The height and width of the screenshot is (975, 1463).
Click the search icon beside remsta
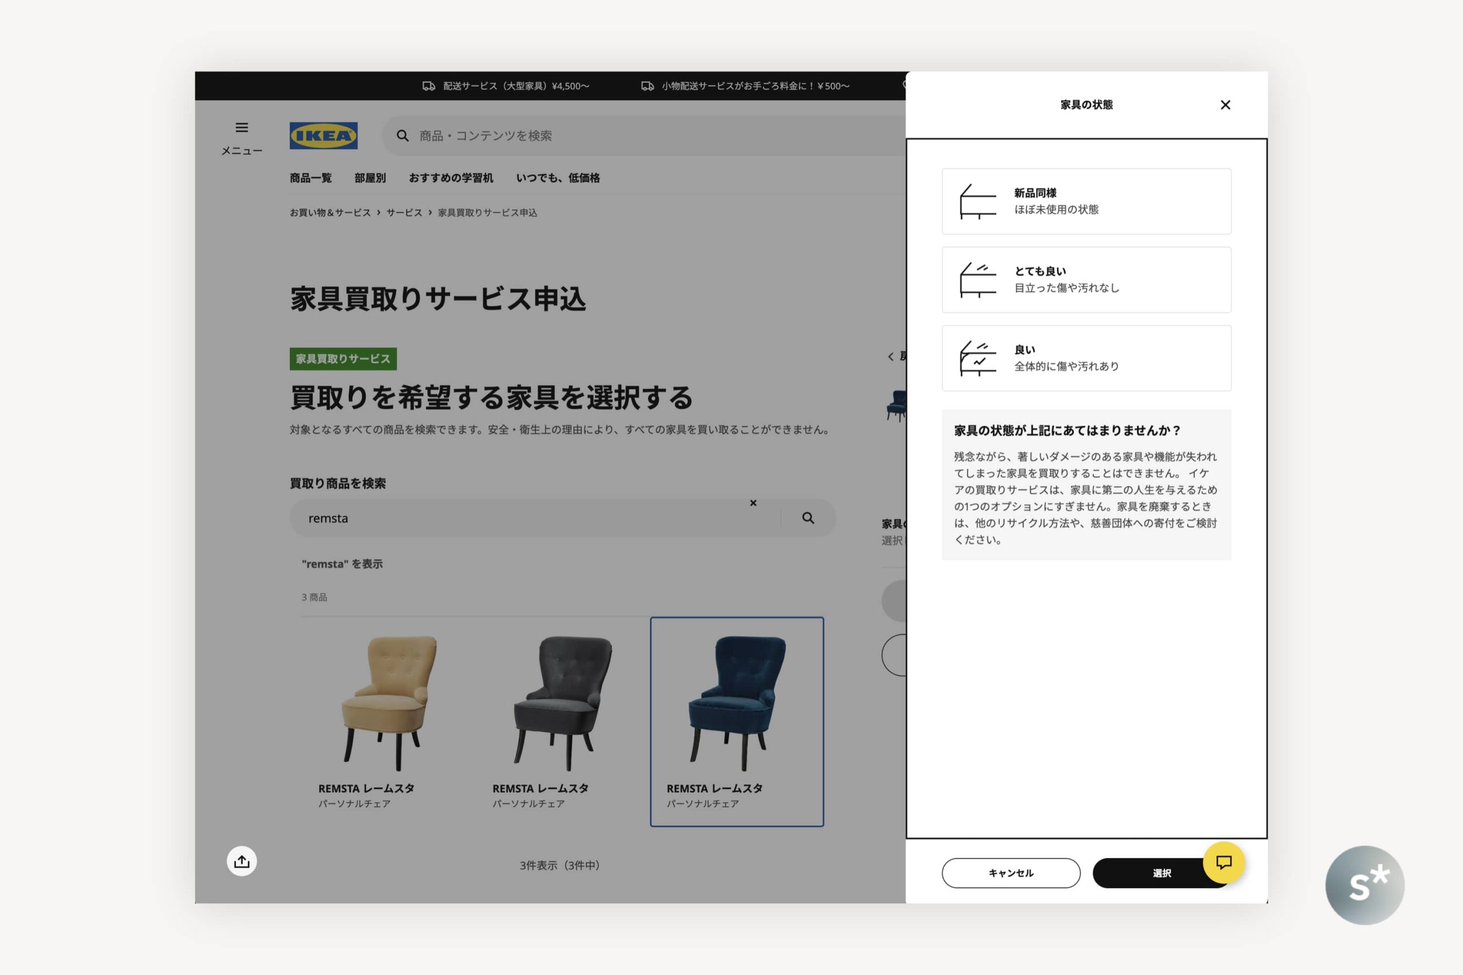[808, 518]
